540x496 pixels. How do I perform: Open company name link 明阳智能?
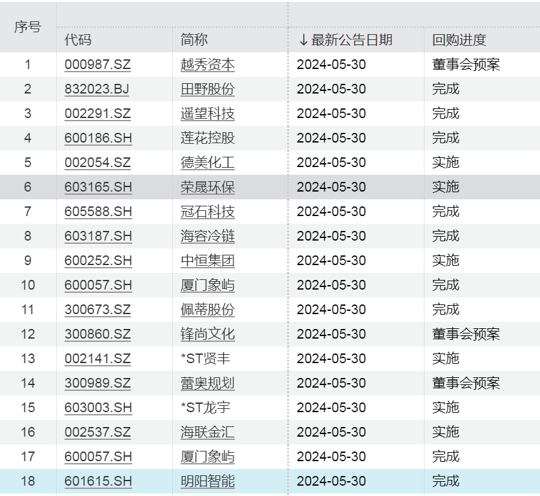coord(208,481)
